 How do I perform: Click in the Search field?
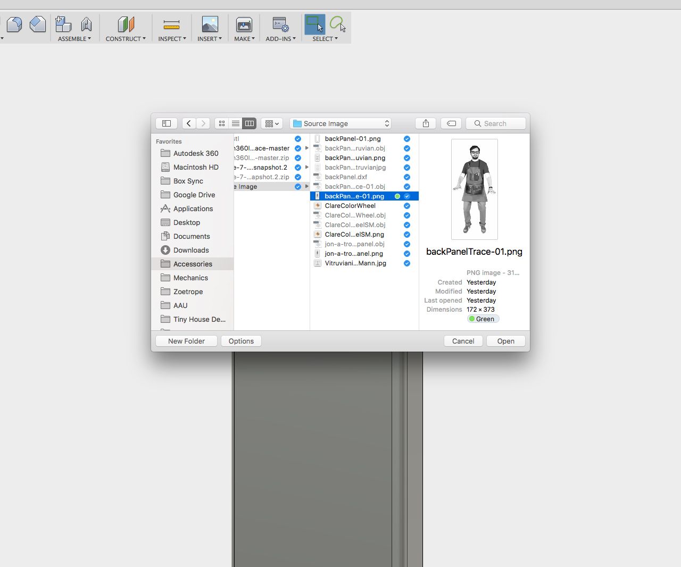point(496,123)
